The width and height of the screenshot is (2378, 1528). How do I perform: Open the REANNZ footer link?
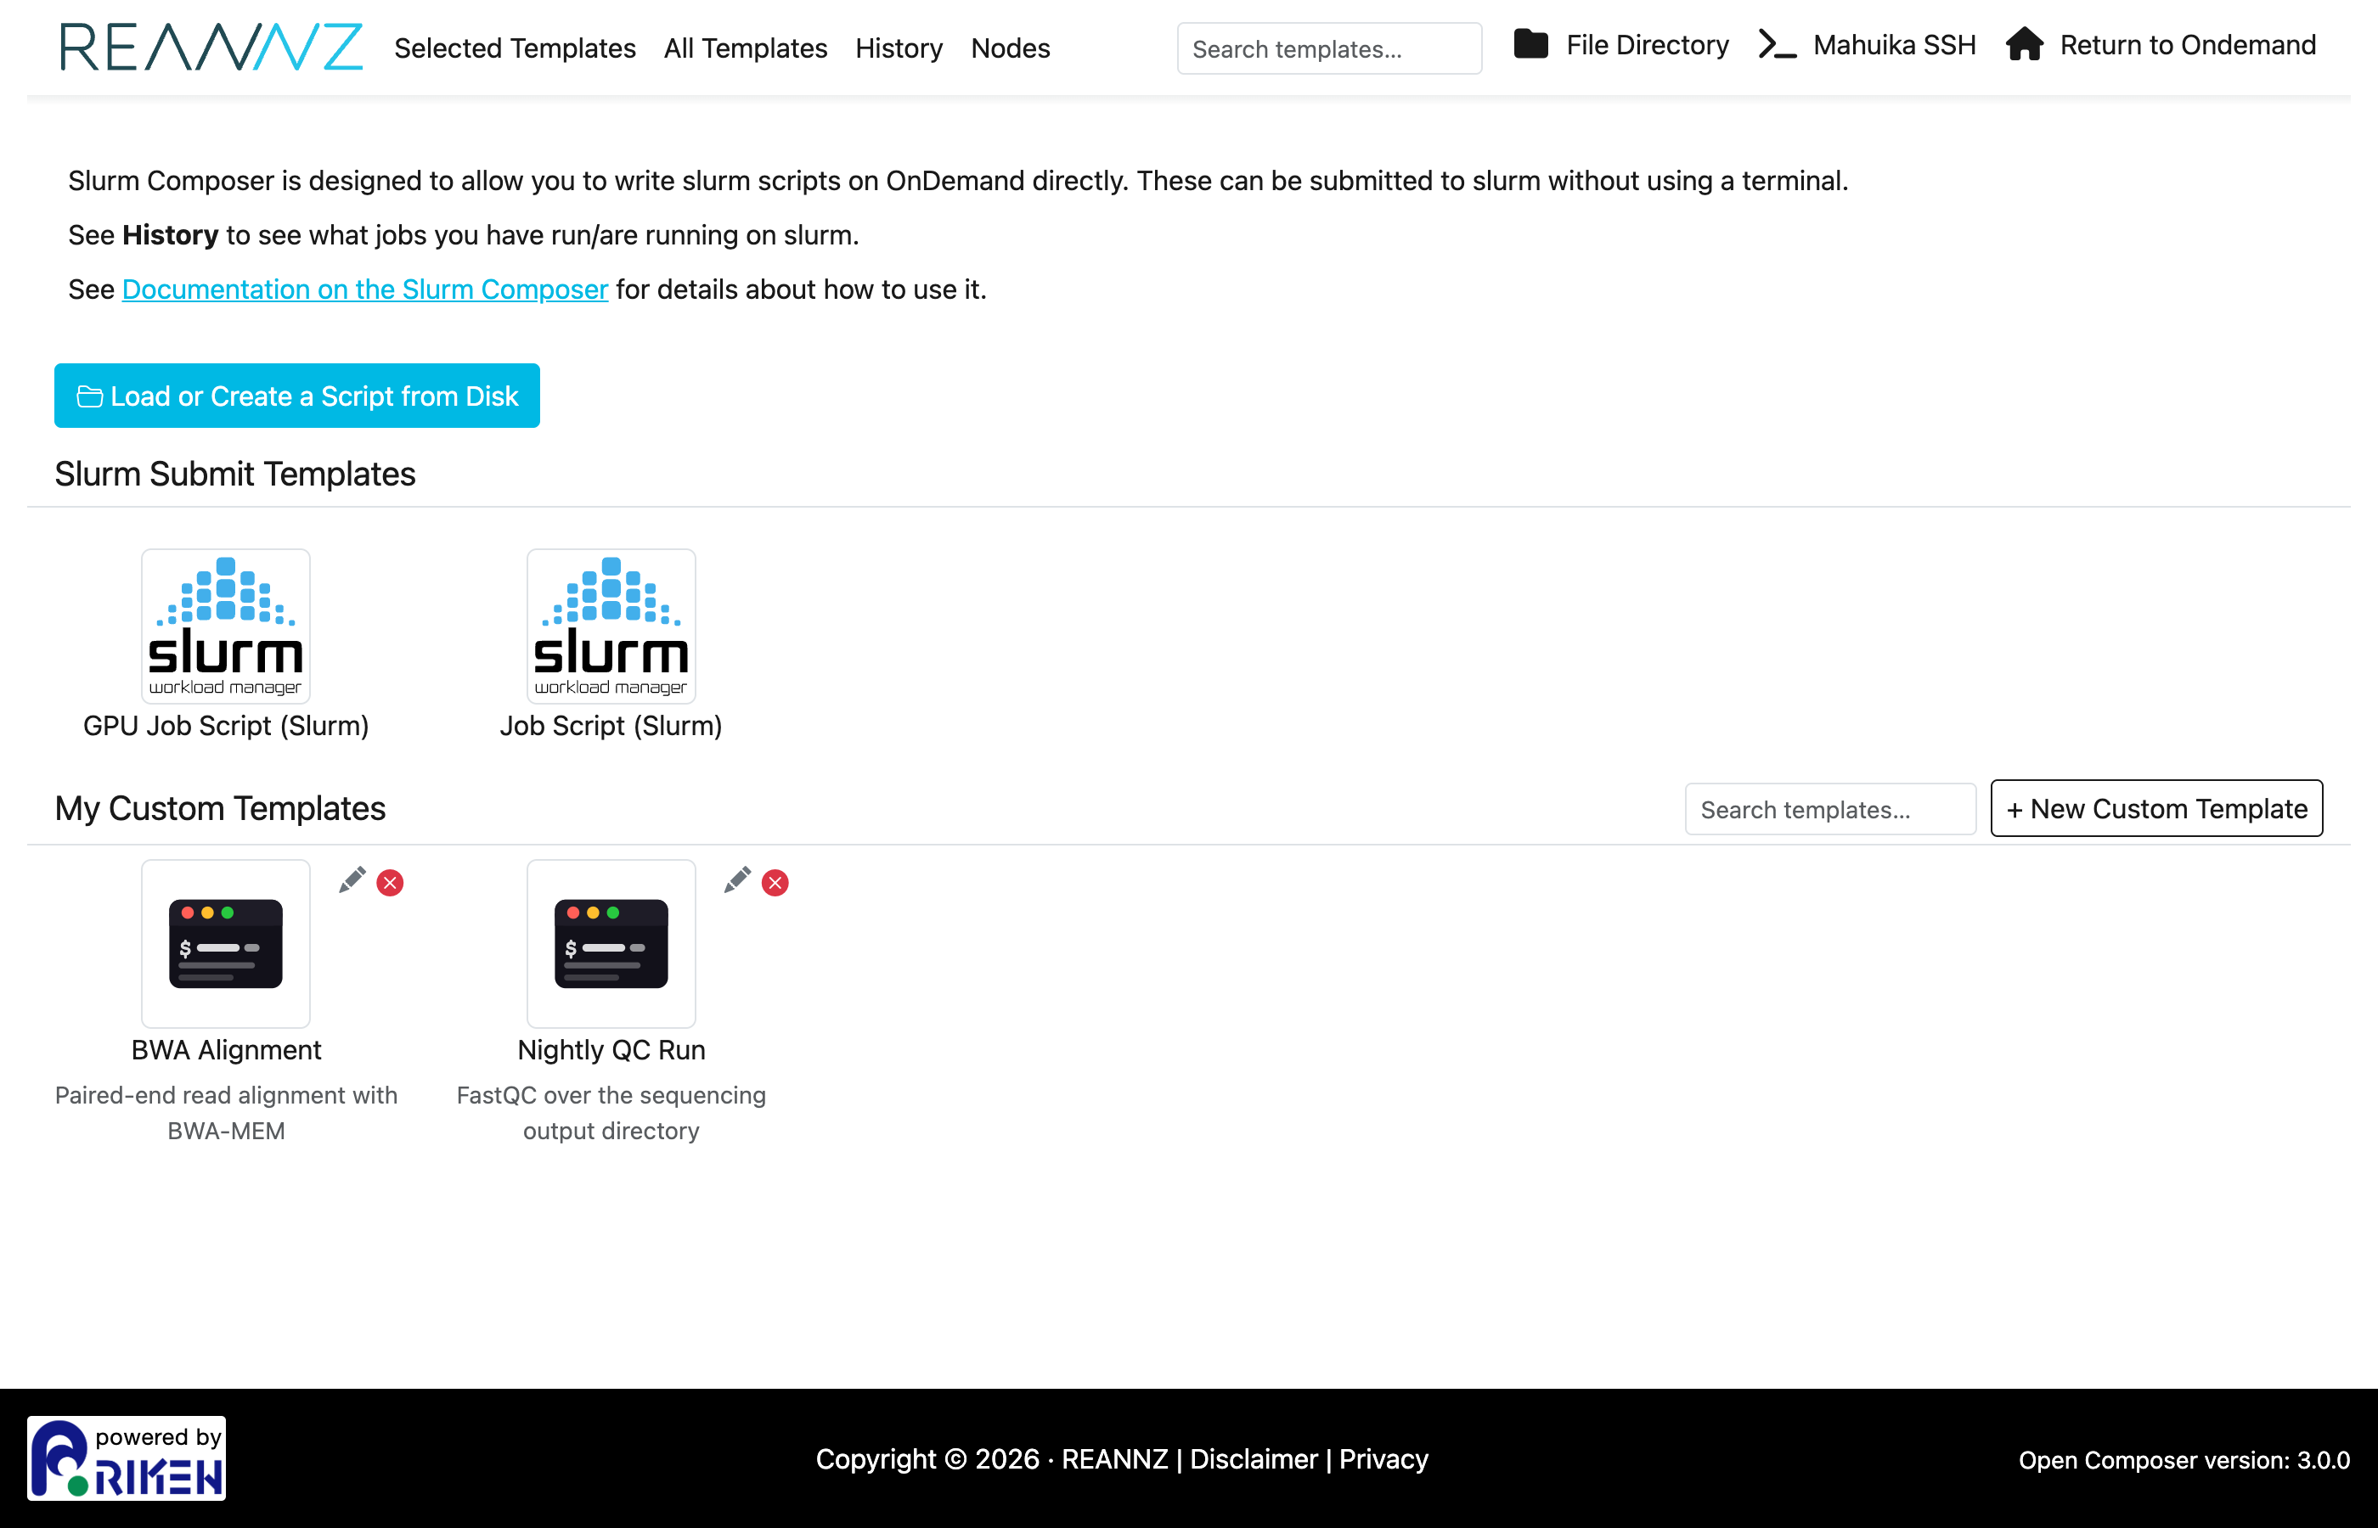[1114, 1458]
